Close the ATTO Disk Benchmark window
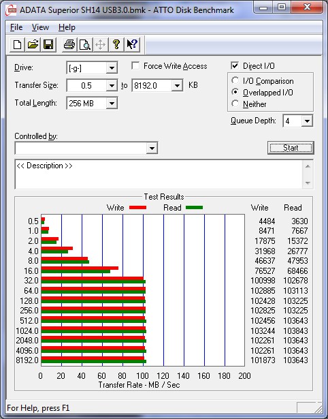Screen dimensions: 328x419 coord(307,7)
